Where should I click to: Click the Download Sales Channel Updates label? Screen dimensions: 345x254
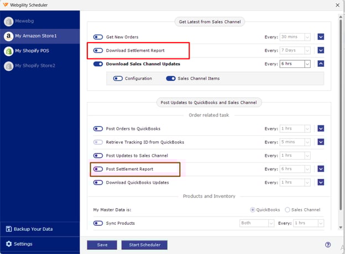143,64
